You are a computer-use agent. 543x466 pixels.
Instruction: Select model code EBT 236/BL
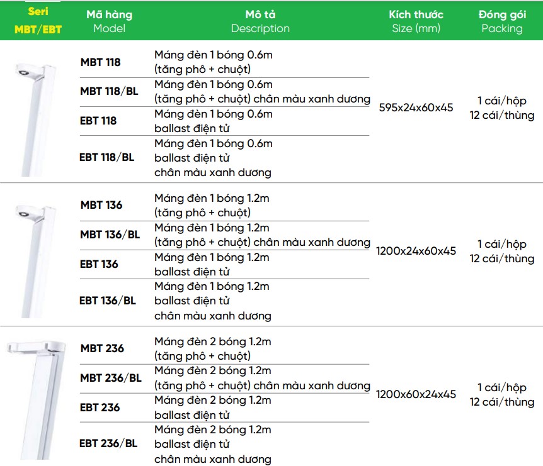pyautogui.click(x=108, y=443)
